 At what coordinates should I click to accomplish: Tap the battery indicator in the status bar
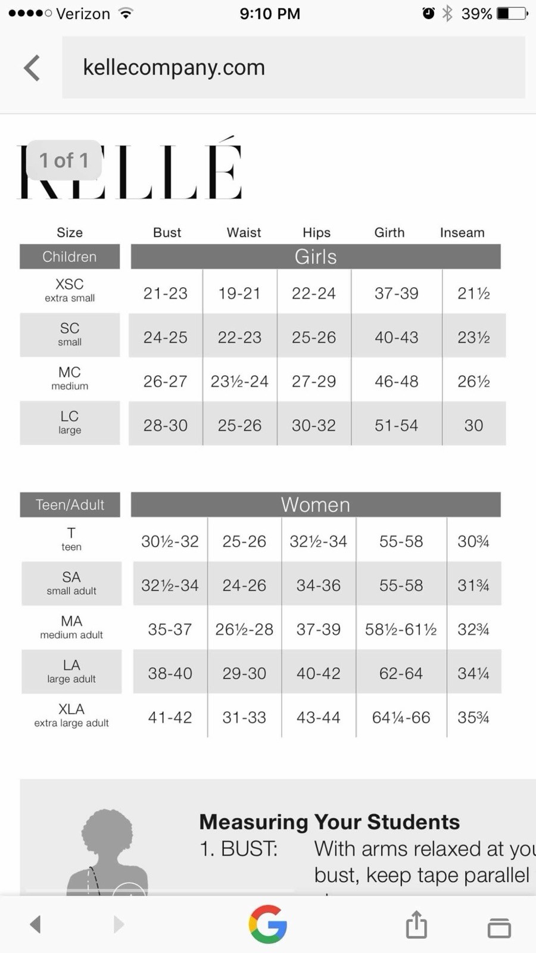512,13
